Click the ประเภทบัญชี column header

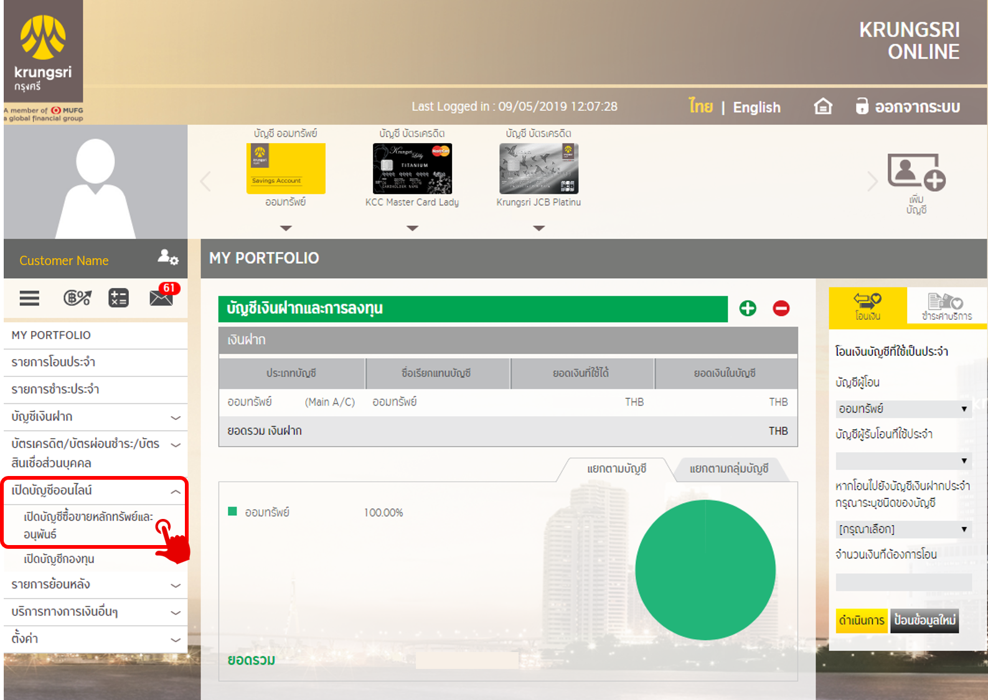point(291,373)
